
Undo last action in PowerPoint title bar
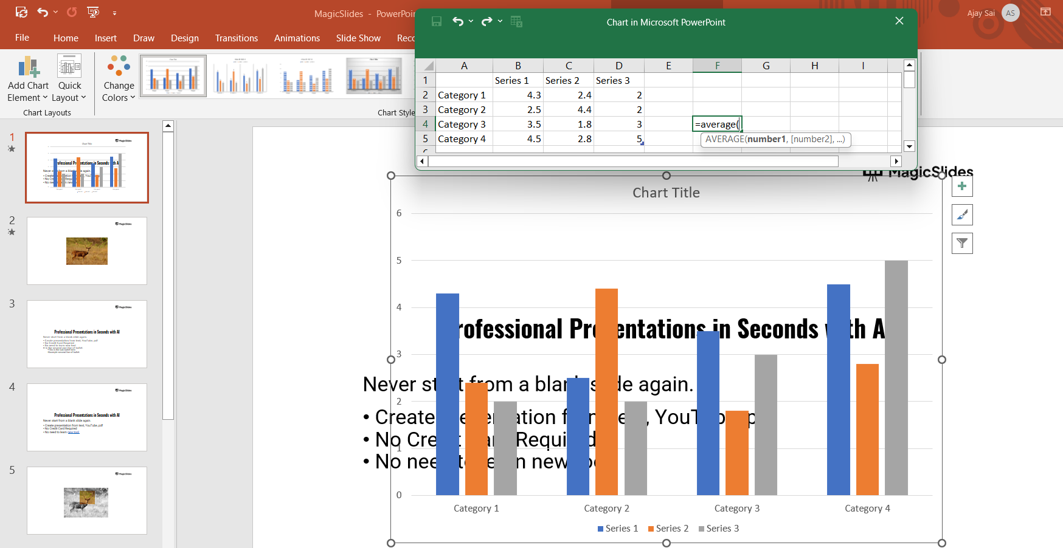coord(42,12)
